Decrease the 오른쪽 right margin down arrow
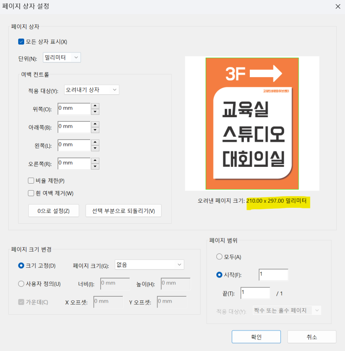The image size is (345, 351). (95, 166)
